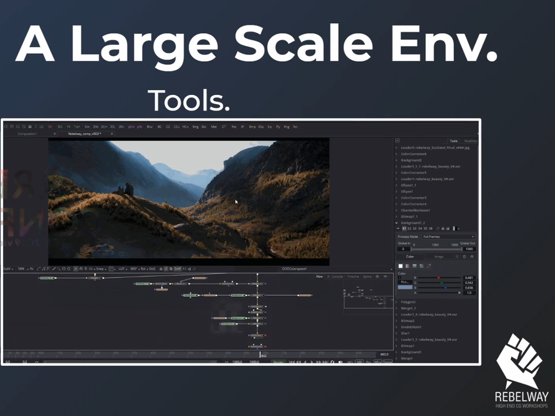Toggle the RoI region of interest button
This screenshot has width=555, height=416.
click(143, 269)
